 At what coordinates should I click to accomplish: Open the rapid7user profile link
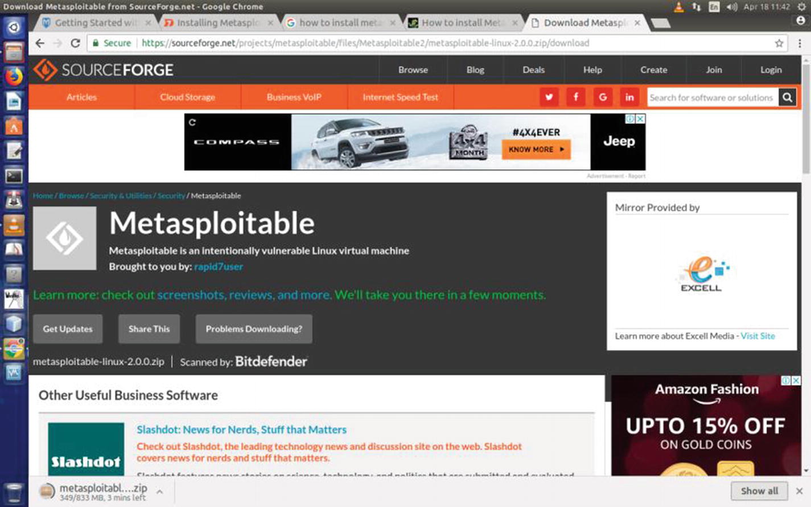(219, 266)
